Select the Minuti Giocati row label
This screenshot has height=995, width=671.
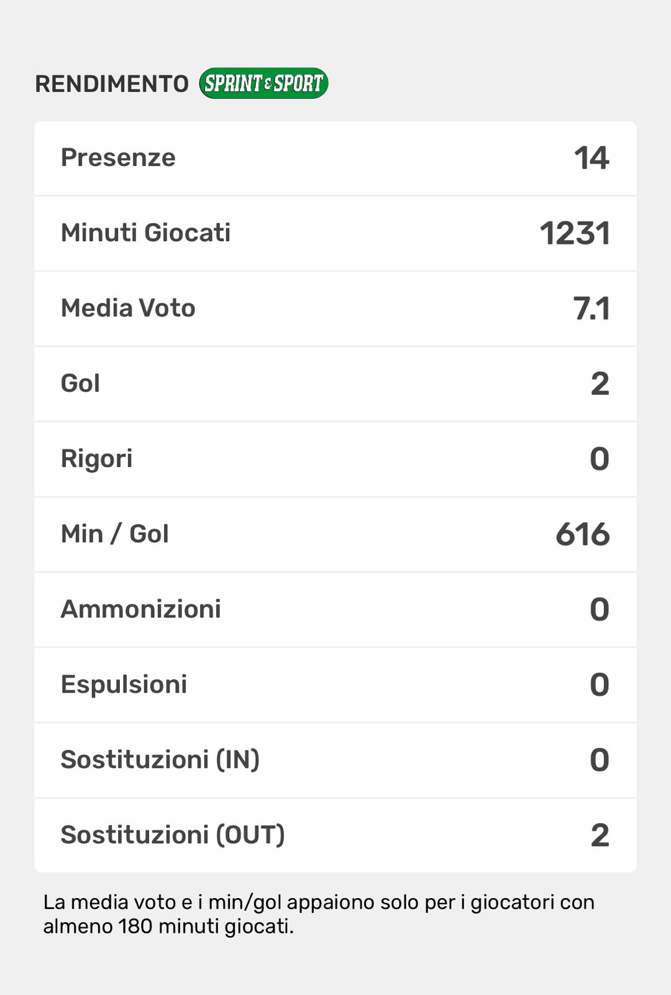pyautogui.click(x=145, y=233)
